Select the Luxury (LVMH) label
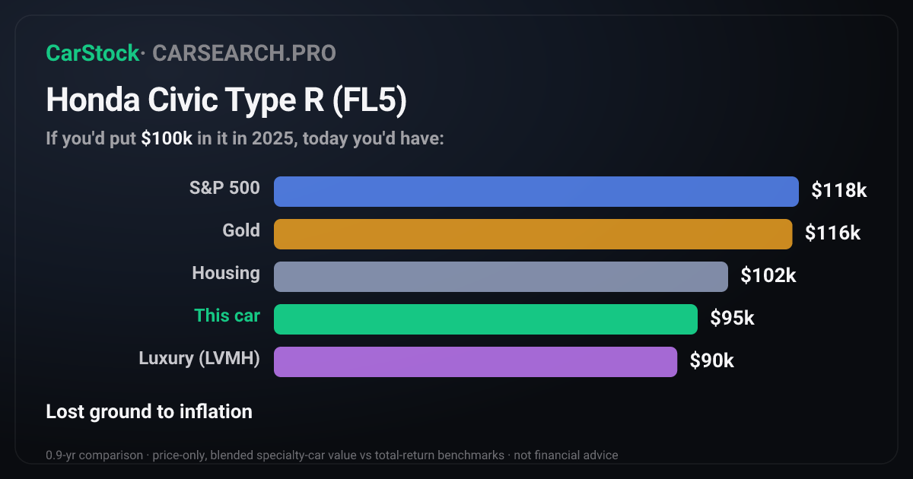Image resolution: width=913 pixels, height=479 pixels. (x=199, y=358)
